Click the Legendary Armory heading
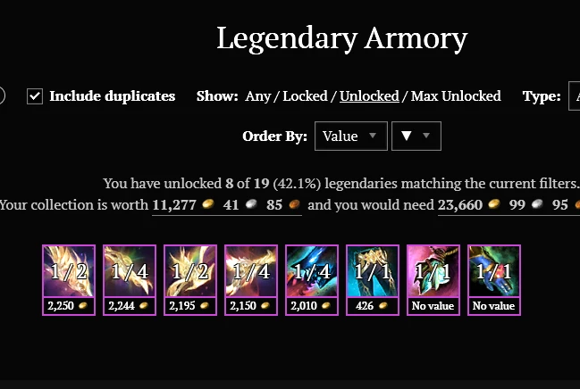The image size is (580, 389). (341, 38)
